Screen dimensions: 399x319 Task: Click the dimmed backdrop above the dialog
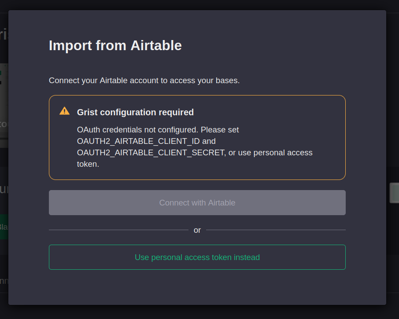pos(198,4)
